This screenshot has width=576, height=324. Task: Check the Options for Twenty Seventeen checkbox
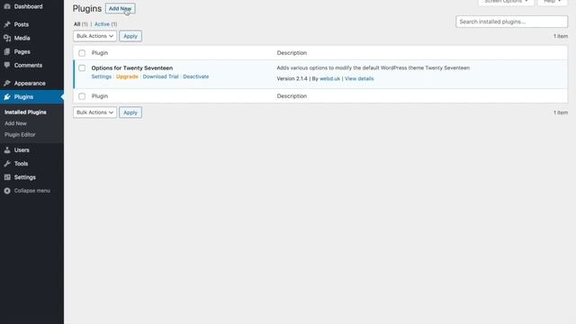point(82,68)
